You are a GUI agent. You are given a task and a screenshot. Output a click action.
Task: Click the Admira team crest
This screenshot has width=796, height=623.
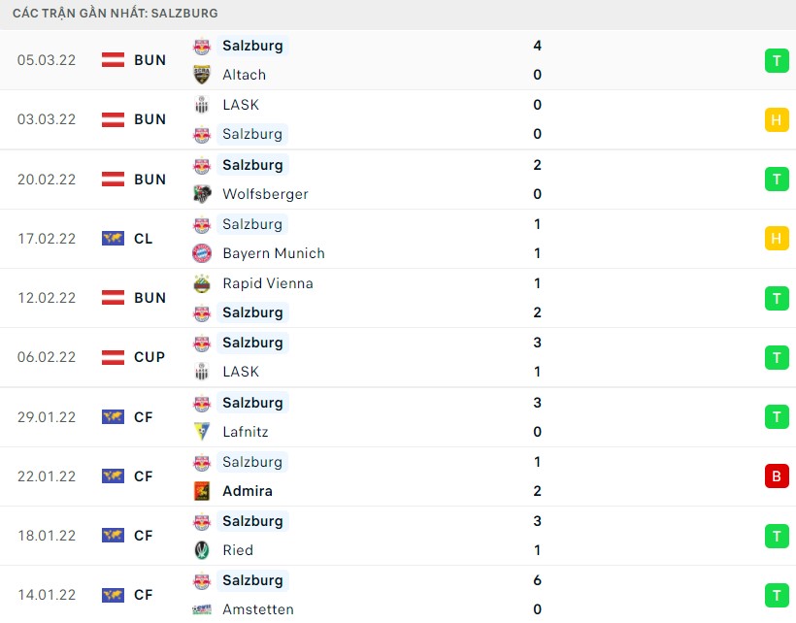tap(202, 491)
